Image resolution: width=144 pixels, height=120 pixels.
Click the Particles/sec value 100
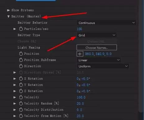(79, 29)
